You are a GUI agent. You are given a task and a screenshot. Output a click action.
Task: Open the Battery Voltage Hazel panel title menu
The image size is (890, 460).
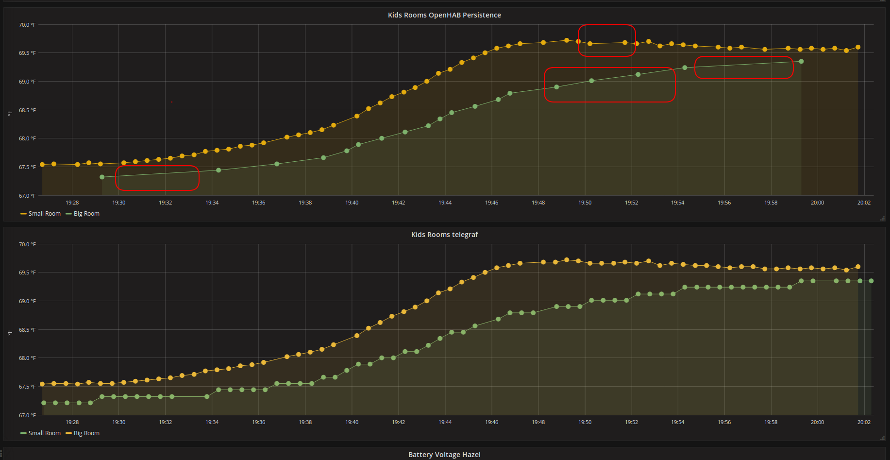point(444,455)
